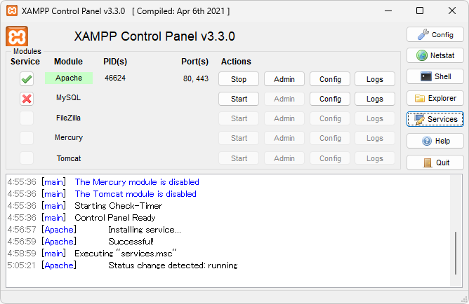
Task: Open Help with the question mark icon
Action: (435, 141)
